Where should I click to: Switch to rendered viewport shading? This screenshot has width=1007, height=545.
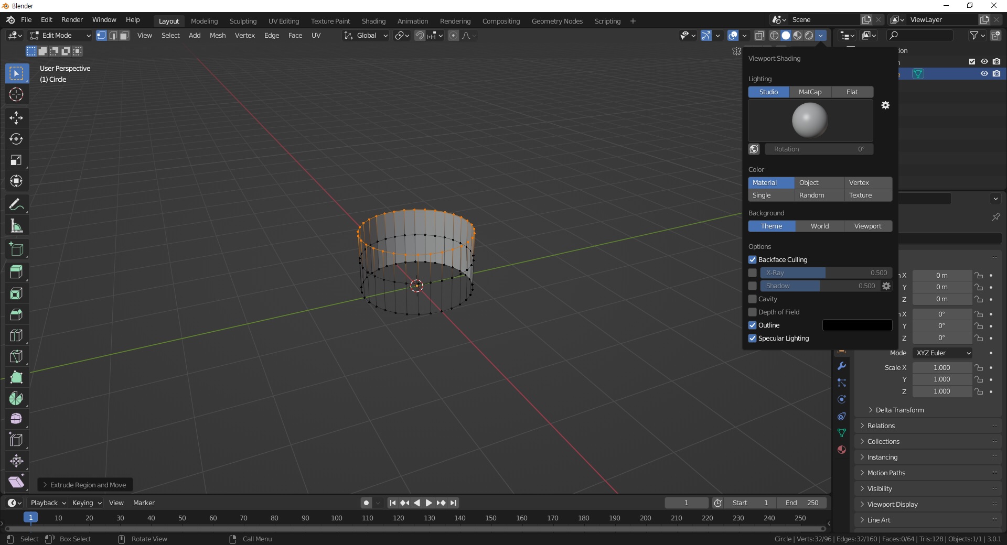(809, 36)
